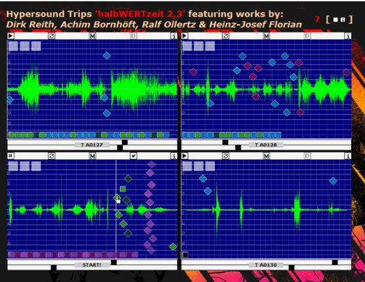The image size is (365, 282).
Task: Click upper slider handle under T A0128 panel
Action: pos(225,142)
